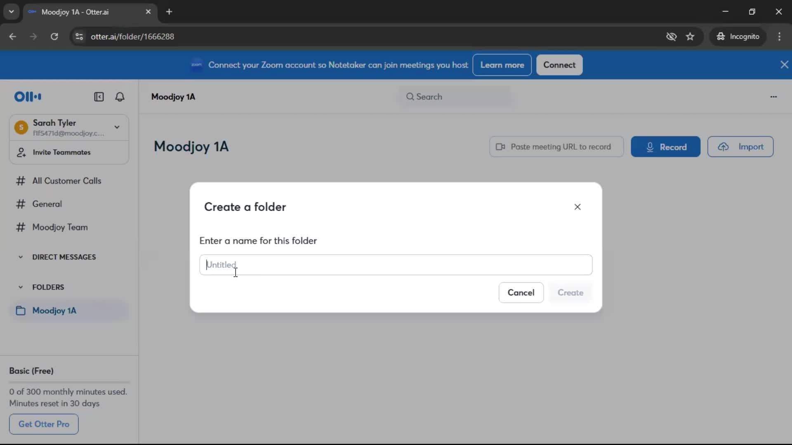Click the Create button in the dialog
The image size is (792, 445).
pos(570,293)
